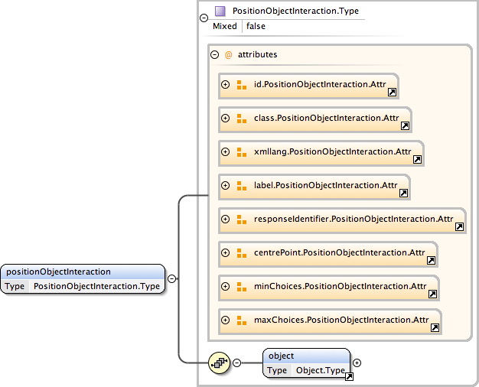Collapse the attributes group

(213, 55)
